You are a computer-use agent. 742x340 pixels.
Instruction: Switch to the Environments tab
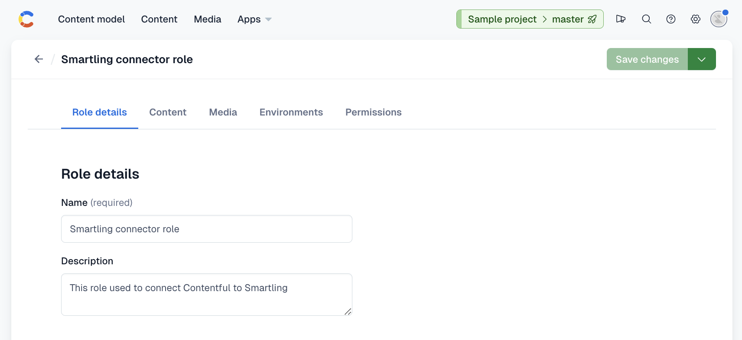tap(291, 112)
